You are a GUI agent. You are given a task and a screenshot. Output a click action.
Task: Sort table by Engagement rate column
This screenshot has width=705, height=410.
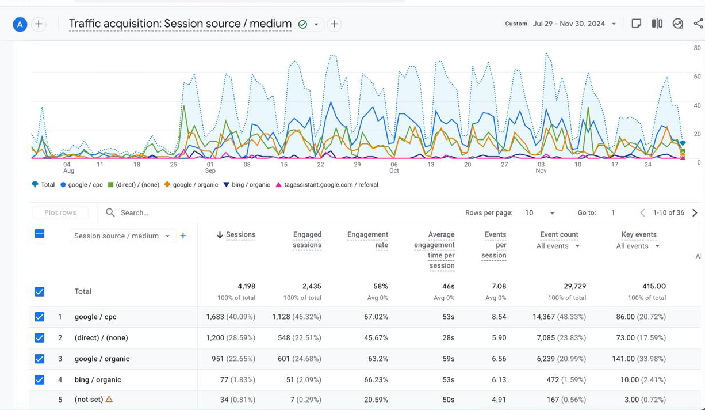coord(367,240)
